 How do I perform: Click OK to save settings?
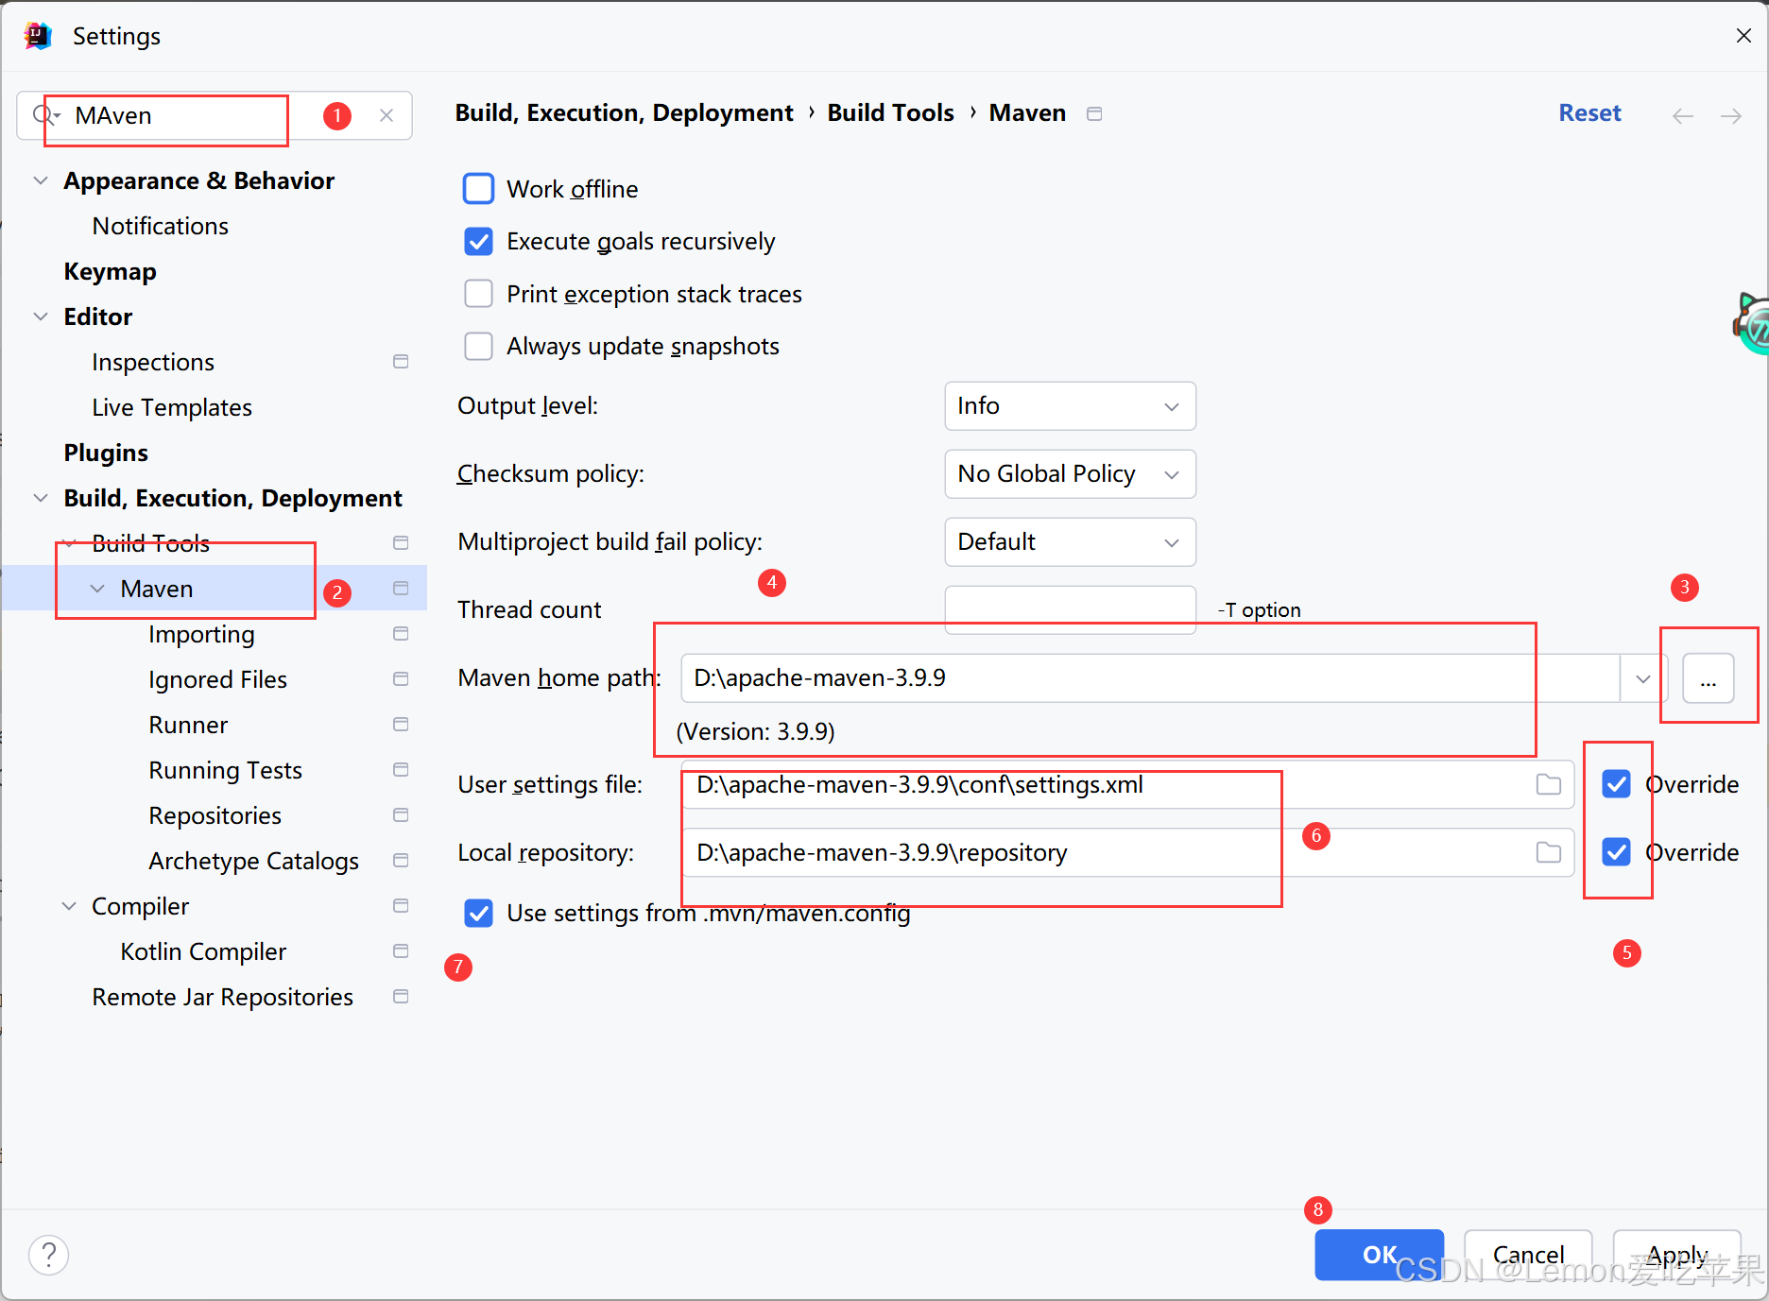[x=1379, y=1255]
